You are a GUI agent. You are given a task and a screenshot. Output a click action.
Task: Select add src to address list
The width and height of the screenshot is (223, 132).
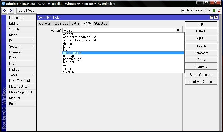pos(123,40)
